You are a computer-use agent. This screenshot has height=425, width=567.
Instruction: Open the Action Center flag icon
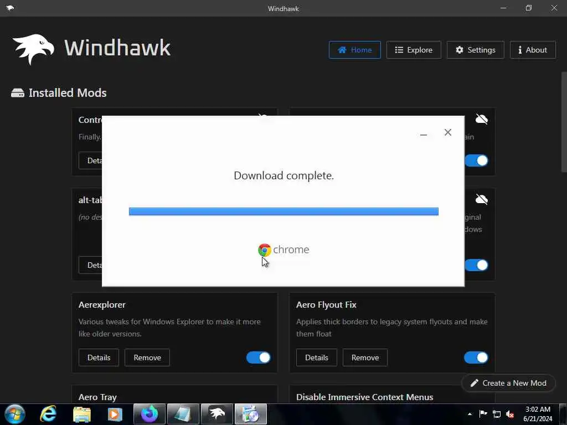tap(483, 414)
